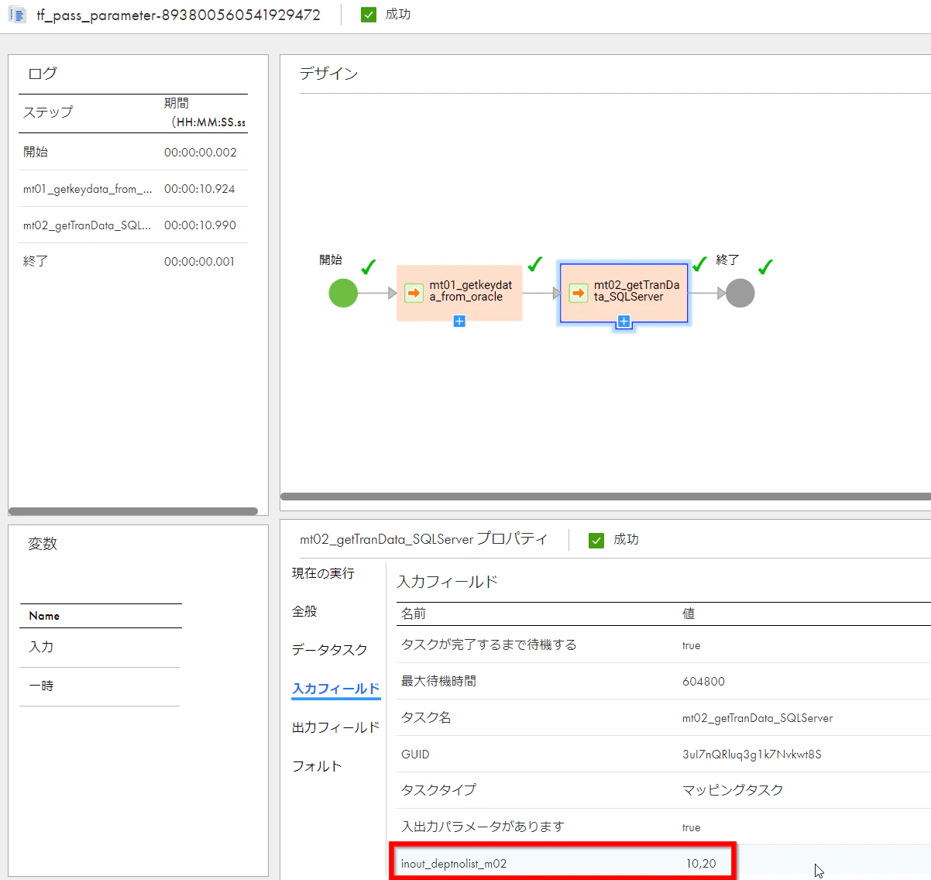This screenshot has width=931, height=880.
Task: Select the タスクが完了するまで待機する row
Action: click(x=664, y=645)
